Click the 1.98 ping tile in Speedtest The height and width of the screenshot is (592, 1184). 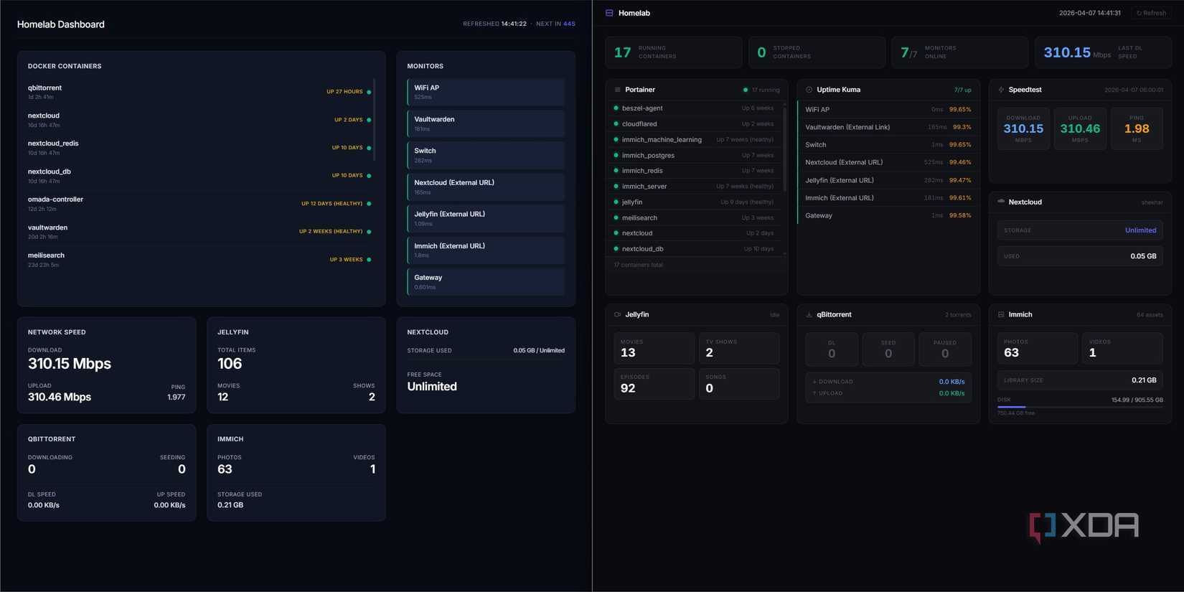(x=1137, y=128)
